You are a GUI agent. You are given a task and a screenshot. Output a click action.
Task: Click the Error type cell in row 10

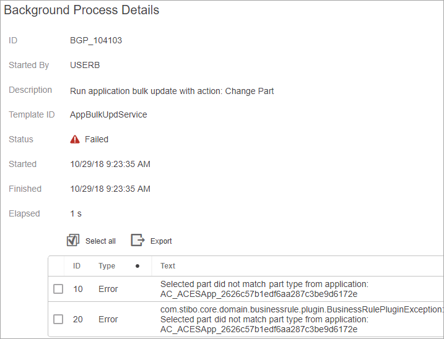(x=108, y=289)
